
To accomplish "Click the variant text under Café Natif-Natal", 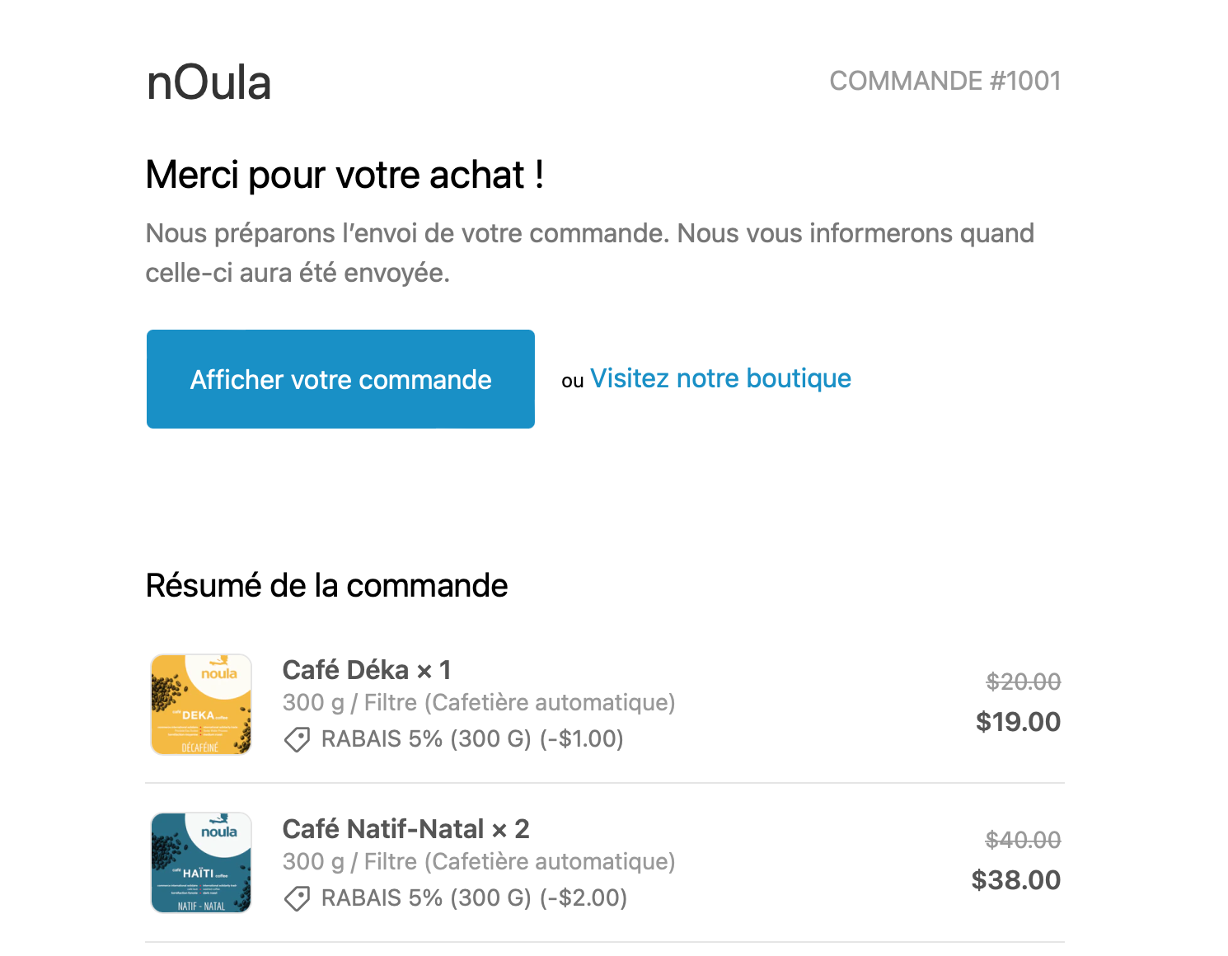I will click(478, 862).
